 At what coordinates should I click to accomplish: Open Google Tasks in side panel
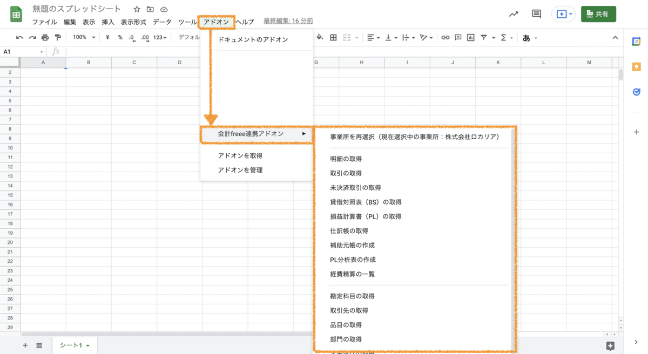click(636, 92)
